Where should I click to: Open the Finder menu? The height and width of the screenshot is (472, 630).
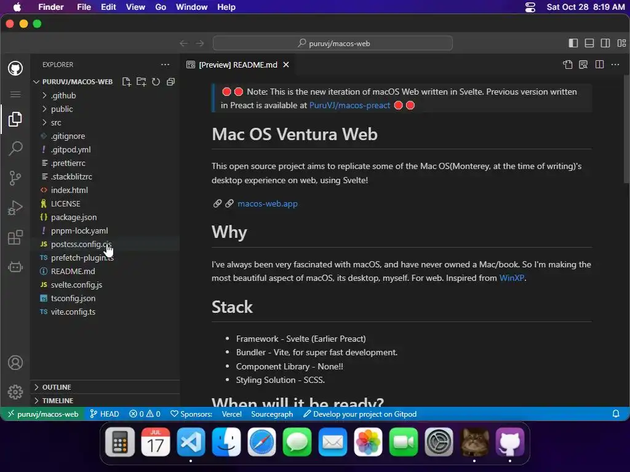[50, 7]
